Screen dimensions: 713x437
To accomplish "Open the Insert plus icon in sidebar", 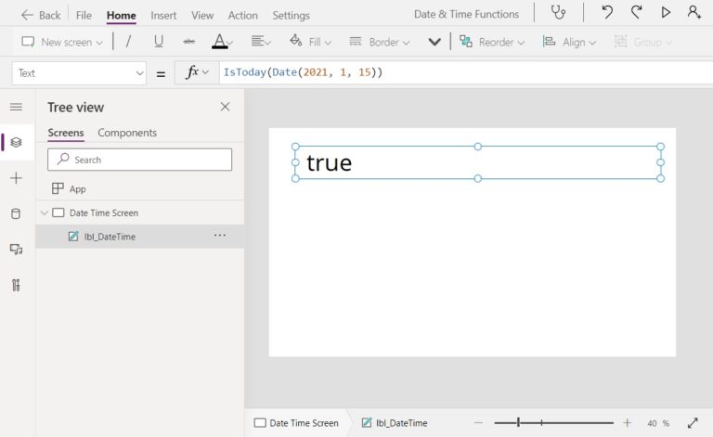I will (x=16, y=178).
